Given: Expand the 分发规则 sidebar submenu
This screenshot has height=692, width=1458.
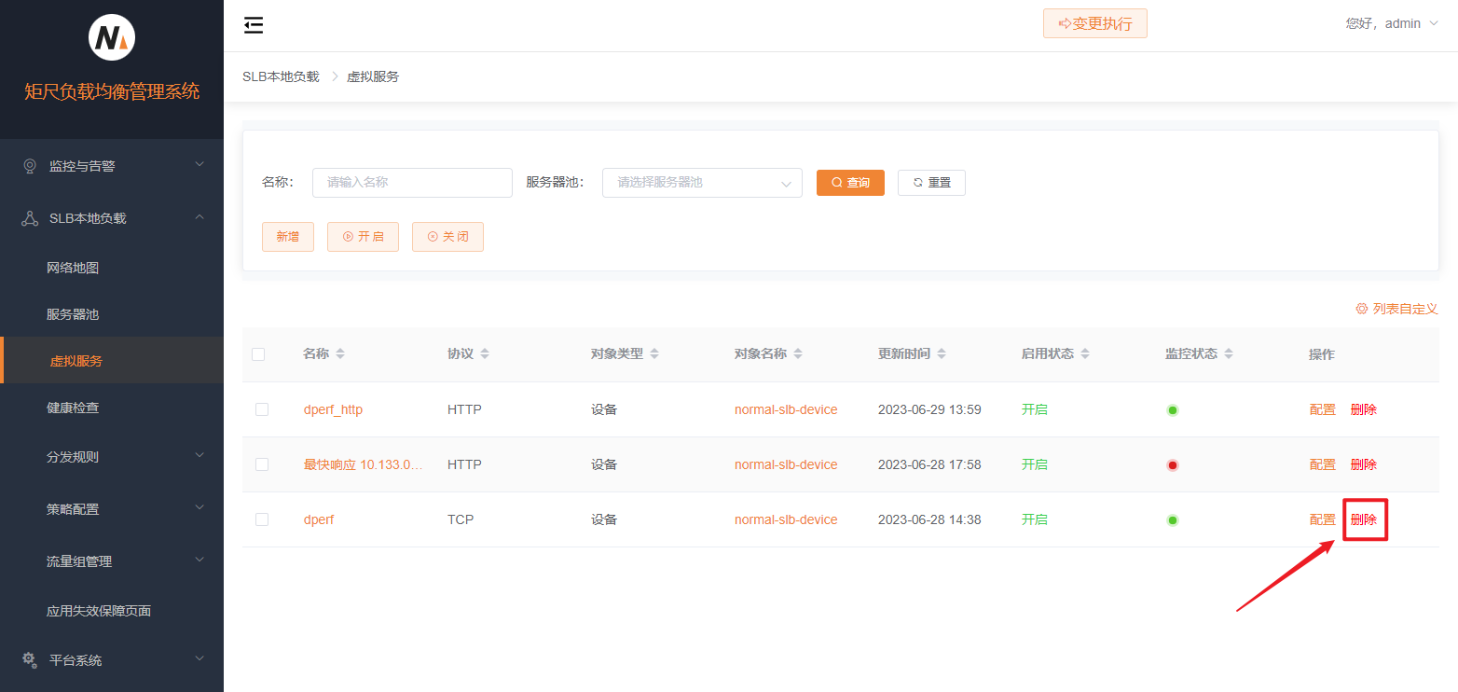Looking at the screenshot, I should click(112, 457).
